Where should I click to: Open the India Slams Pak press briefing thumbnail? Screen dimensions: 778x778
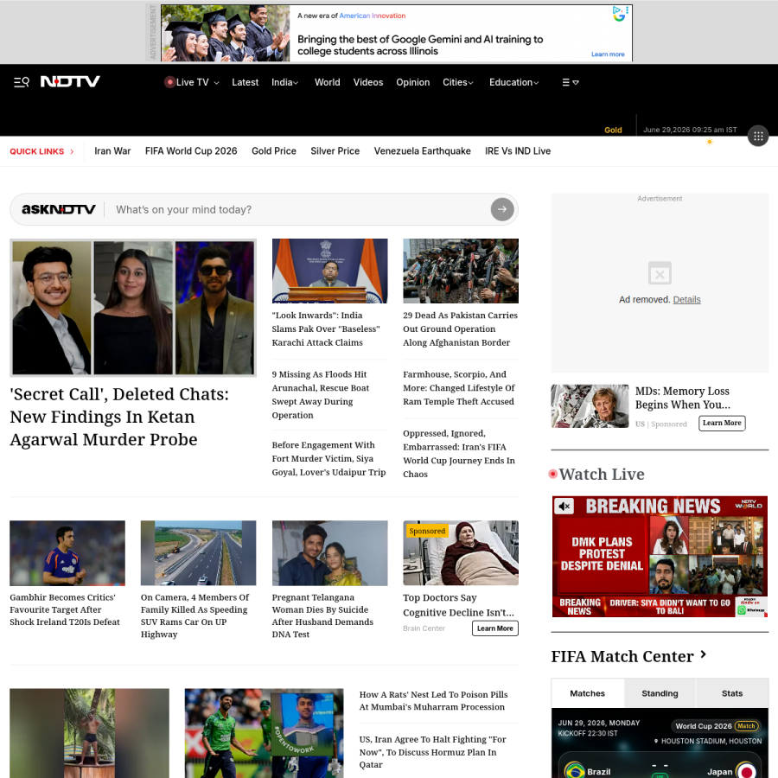(x=329, y=271)
